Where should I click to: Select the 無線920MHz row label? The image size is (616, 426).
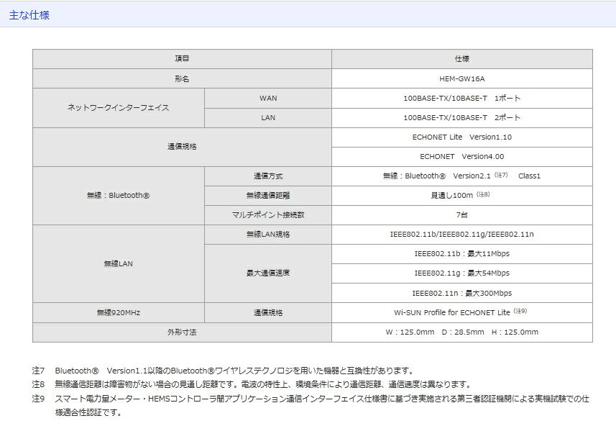pos(119,312)
